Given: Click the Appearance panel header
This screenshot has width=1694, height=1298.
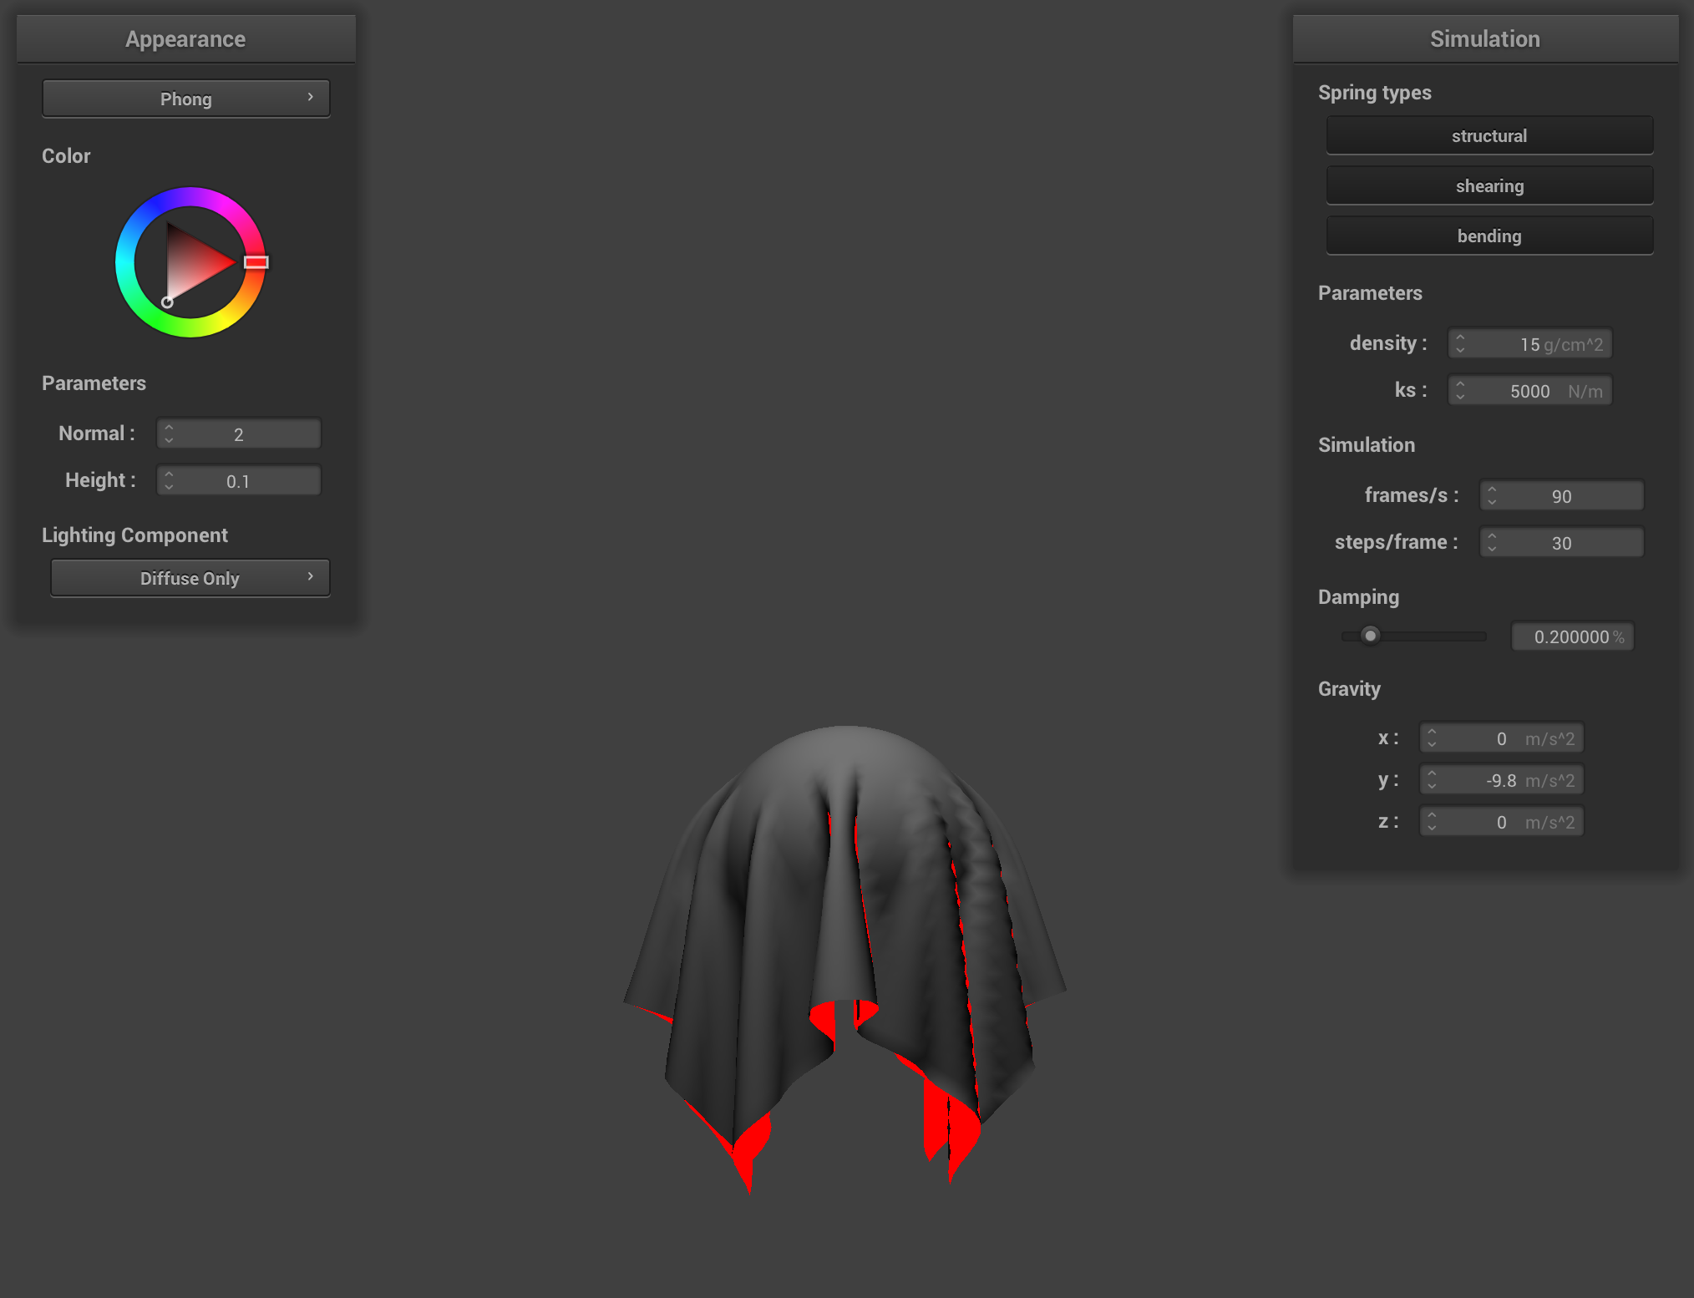Looking at the screenshot, I should pyautogui.click(x=185, y=38).
